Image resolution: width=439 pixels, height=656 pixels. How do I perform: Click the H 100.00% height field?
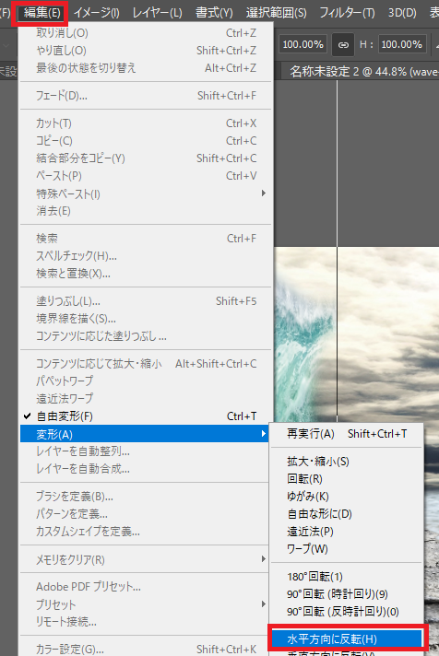[402, 44]
